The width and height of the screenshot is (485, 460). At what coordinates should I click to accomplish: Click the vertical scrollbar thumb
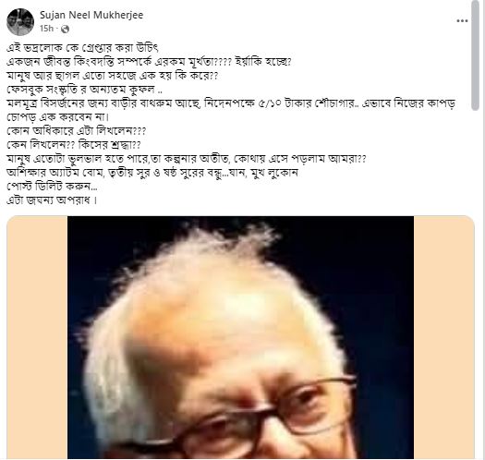point(476,55)
